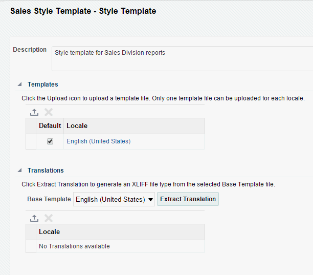Click the Base Template label
This screenshot has width=313, height=275.
pyautogui.click(x=49, y=199)
